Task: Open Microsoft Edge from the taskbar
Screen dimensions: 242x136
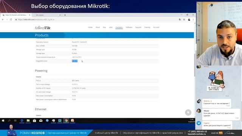Action: tap(22, 121)
